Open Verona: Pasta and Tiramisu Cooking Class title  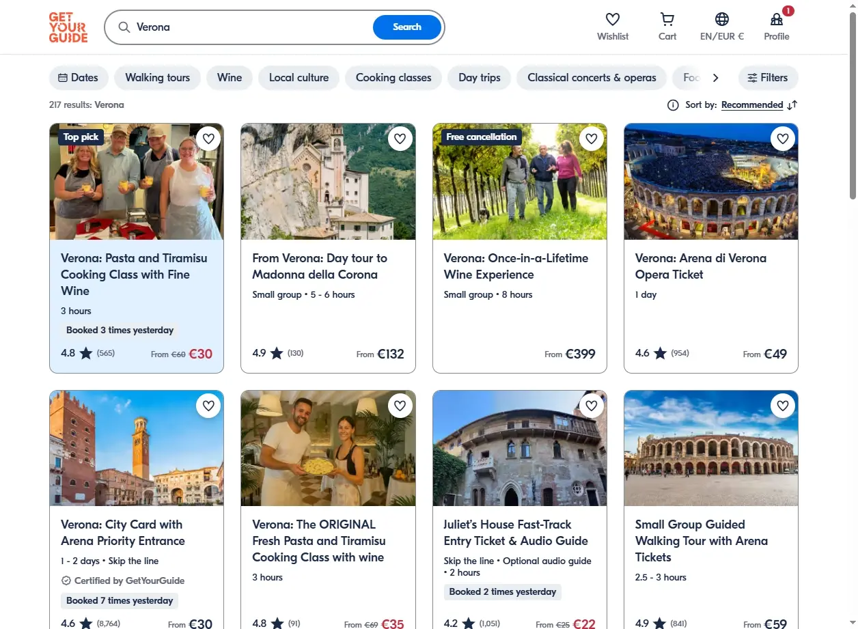[x=134, y=275]
